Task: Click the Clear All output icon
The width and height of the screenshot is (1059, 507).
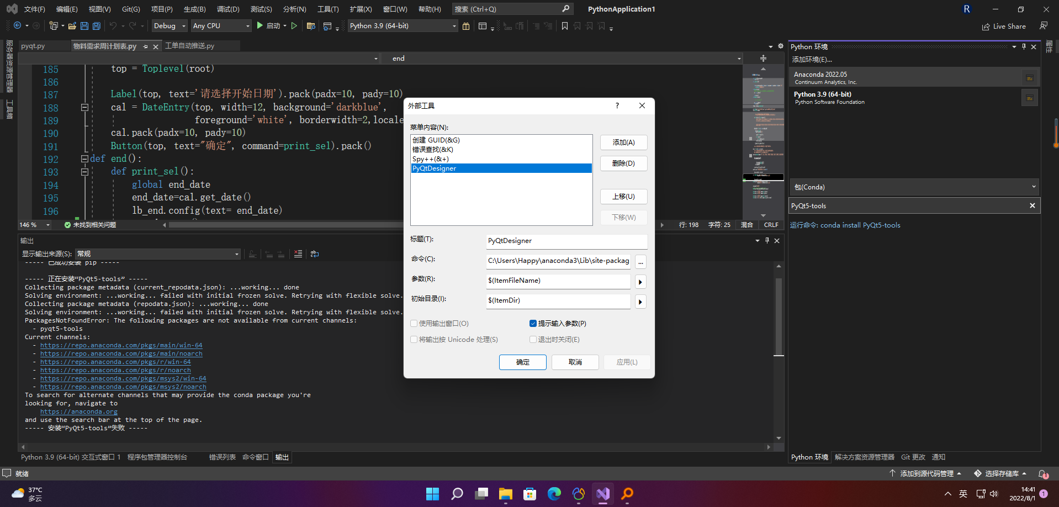Action: (x=298, y=254)
